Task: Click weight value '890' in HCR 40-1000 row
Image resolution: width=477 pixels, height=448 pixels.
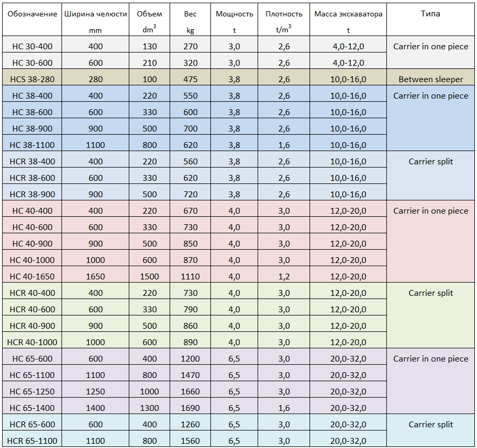Action: click(190, 342)
